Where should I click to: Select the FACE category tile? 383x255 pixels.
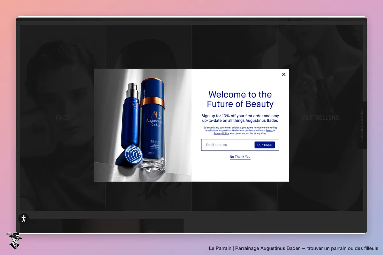63,118
